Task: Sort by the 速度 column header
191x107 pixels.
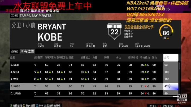Action: pyautogui.click(x=71, y=57)
